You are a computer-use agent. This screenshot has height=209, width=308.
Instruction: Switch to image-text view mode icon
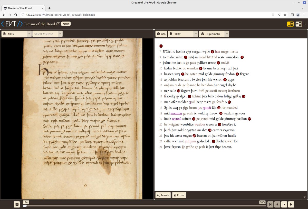coord(290,24)
